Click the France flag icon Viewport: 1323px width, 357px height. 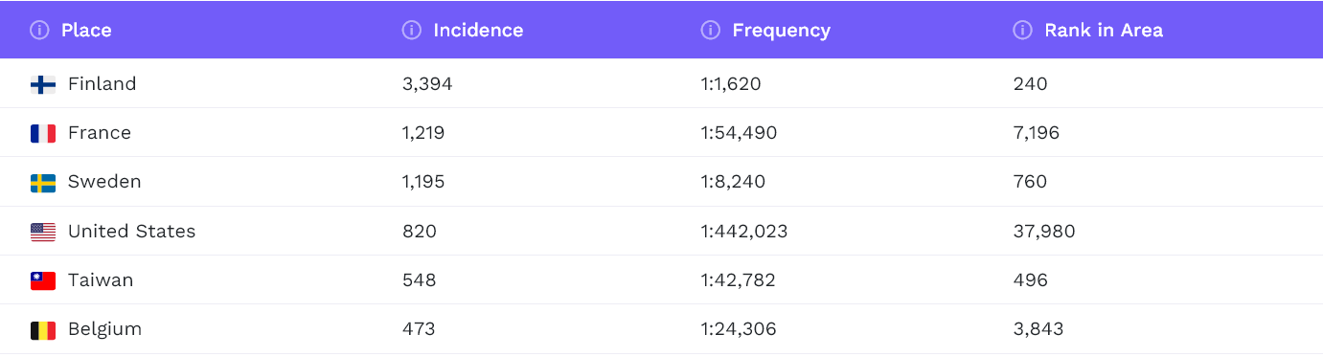(43, 133)
